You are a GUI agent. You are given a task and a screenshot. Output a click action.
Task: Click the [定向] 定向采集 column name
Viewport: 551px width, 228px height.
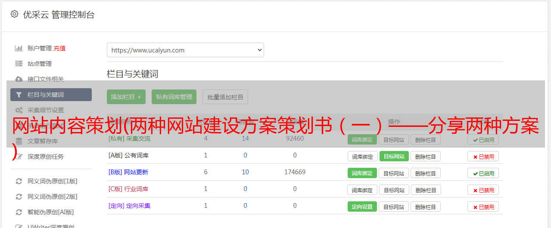(129, 206)
